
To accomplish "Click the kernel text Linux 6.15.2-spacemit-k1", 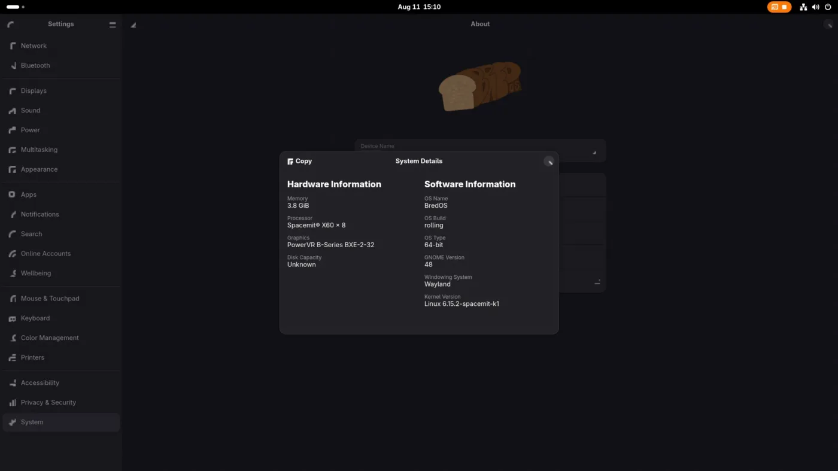I will [461, 304].
